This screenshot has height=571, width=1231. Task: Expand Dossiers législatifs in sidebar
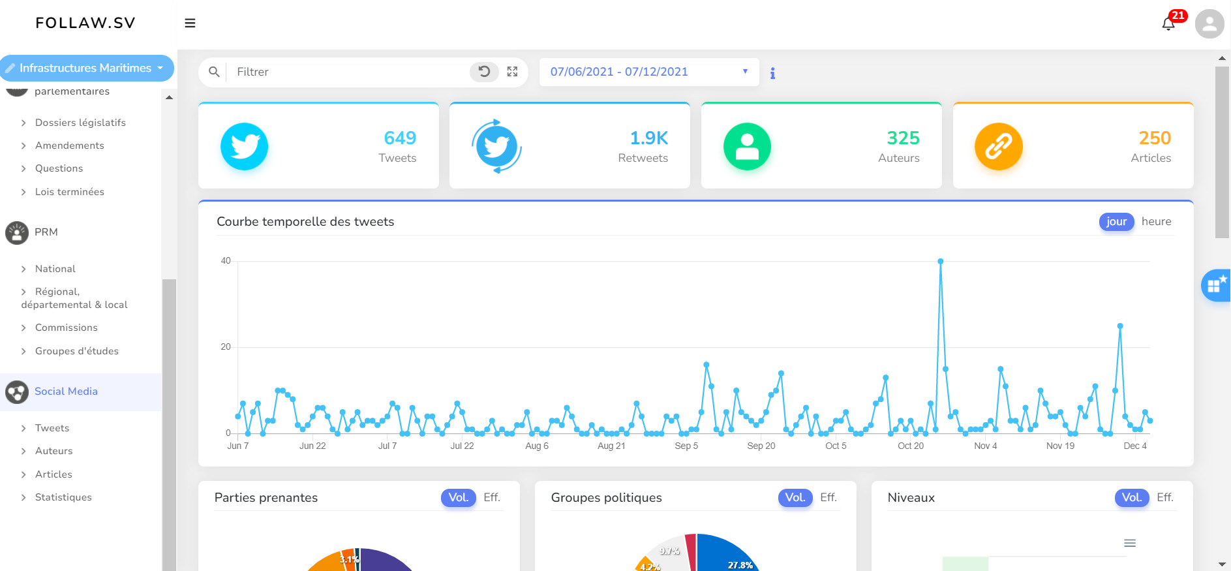pos(80,123)
